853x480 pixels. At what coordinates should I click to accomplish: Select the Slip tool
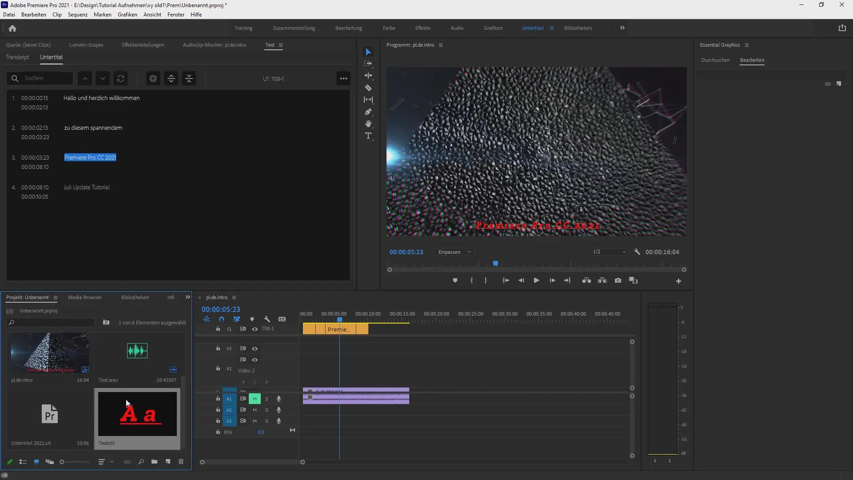(x=368, y=100)
